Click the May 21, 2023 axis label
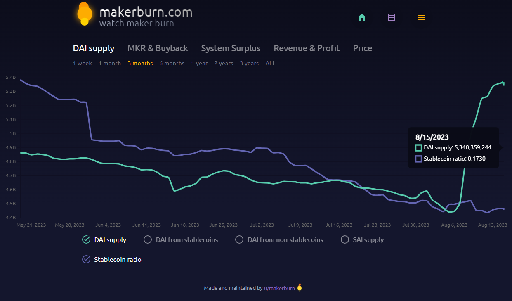This screenshot has width=512, height=301. (31, 225)
